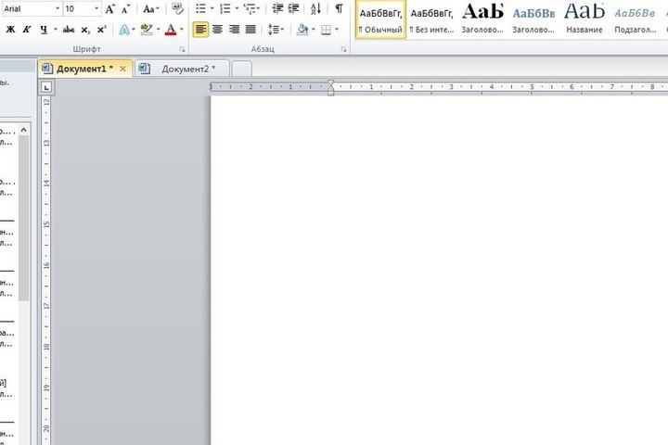The image size is (668, 445).
Task: Toggle justify text alignment
Action: [x=250, y=30]
